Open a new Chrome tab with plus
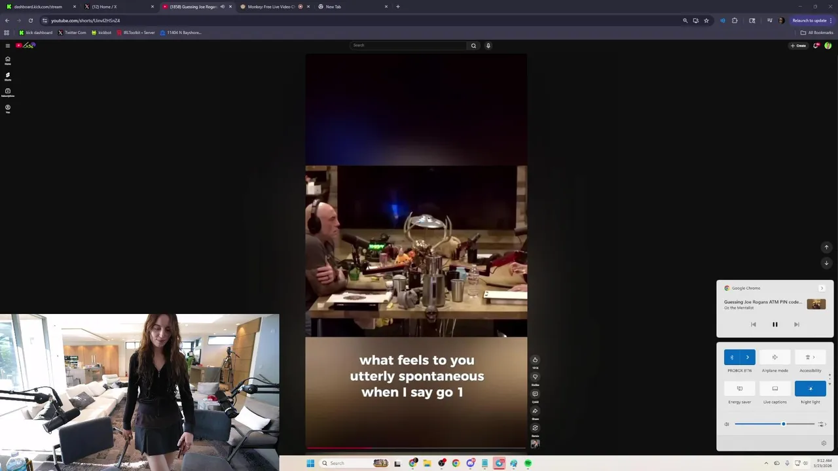The image size is (838, 471). pos(398,7)
